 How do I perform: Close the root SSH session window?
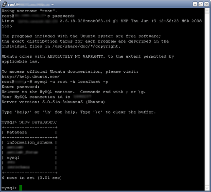tap(207, 4)
